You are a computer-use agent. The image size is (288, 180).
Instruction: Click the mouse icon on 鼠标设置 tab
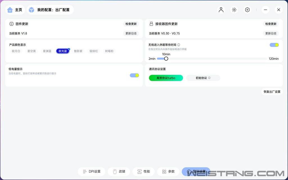click(189, 171)
